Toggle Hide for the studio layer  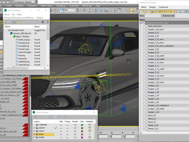[61, 134]
